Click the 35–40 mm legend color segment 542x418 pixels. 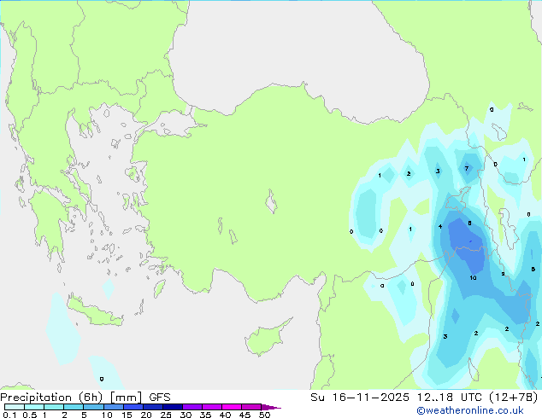tap(212, 407)
